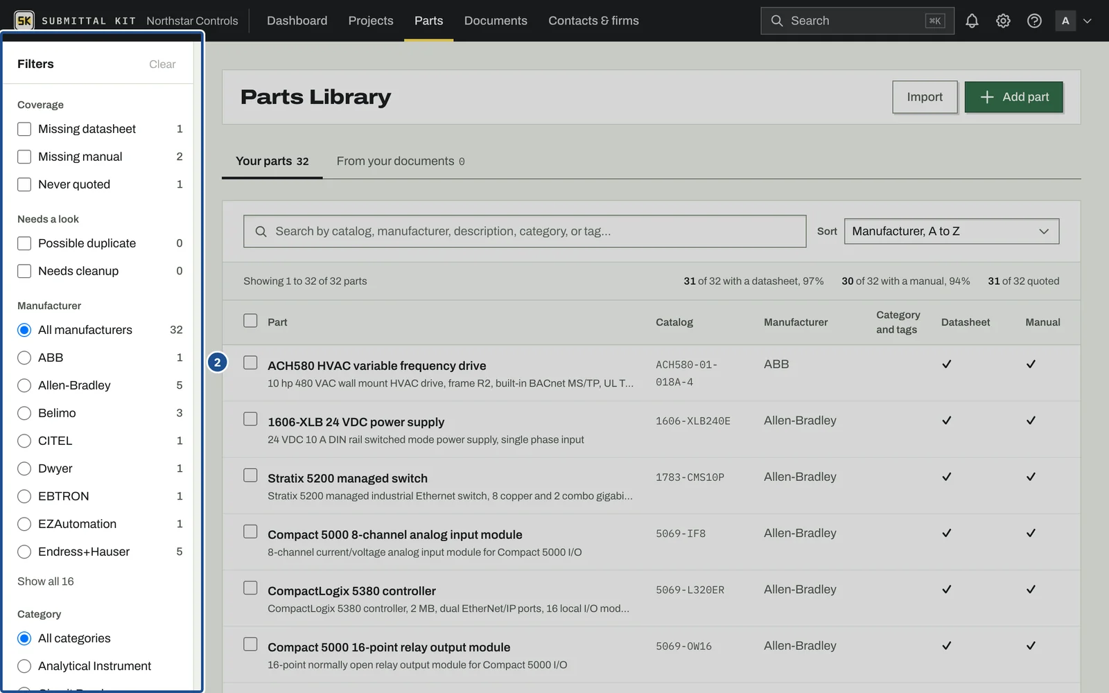Click the Import button
The width and height of the screenshot is (1109, 693).
[x=925, y=97]
